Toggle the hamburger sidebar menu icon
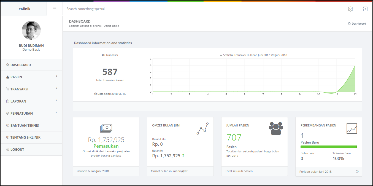 tap(55, 9)
